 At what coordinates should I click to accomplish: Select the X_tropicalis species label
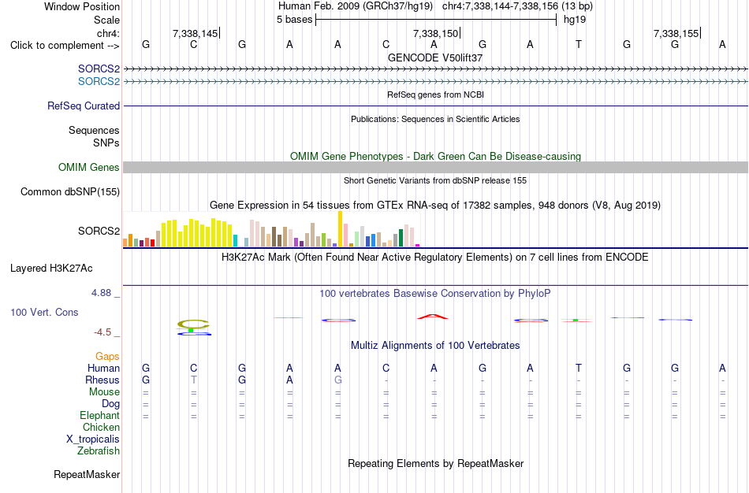[93, 439]
